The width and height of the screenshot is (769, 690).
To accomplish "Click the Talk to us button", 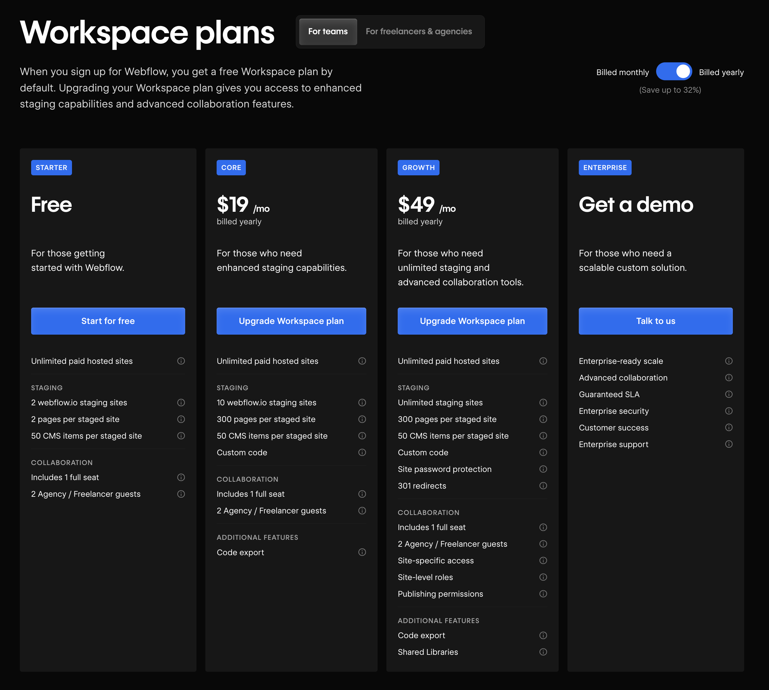I will click(656, 321).
